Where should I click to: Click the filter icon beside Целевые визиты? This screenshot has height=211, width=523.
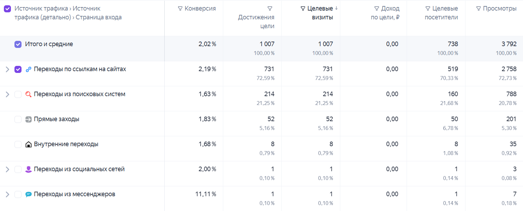pos(303,9)
